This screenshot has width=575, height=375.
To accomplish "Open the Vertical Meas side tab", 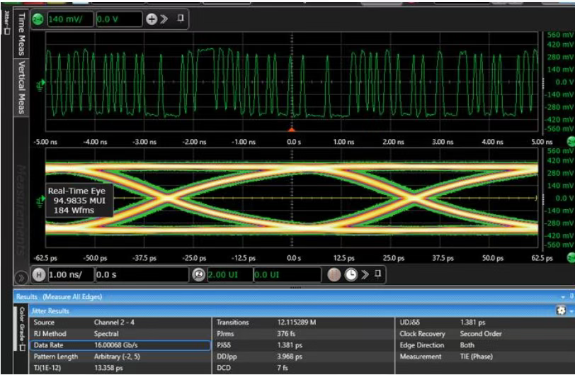I will click(x=21, y=88).
